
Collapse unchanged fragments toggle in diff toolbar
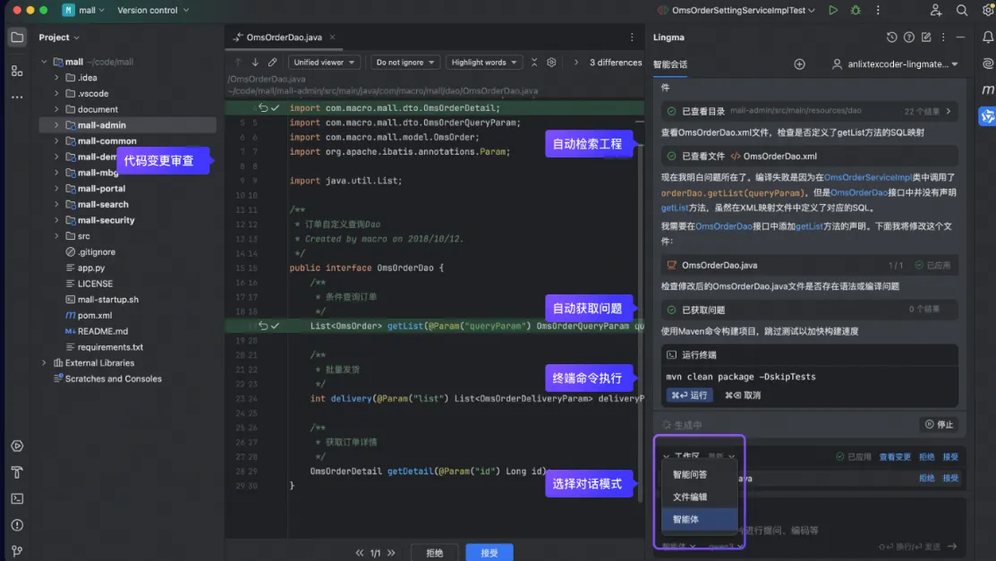coord(534,63)
